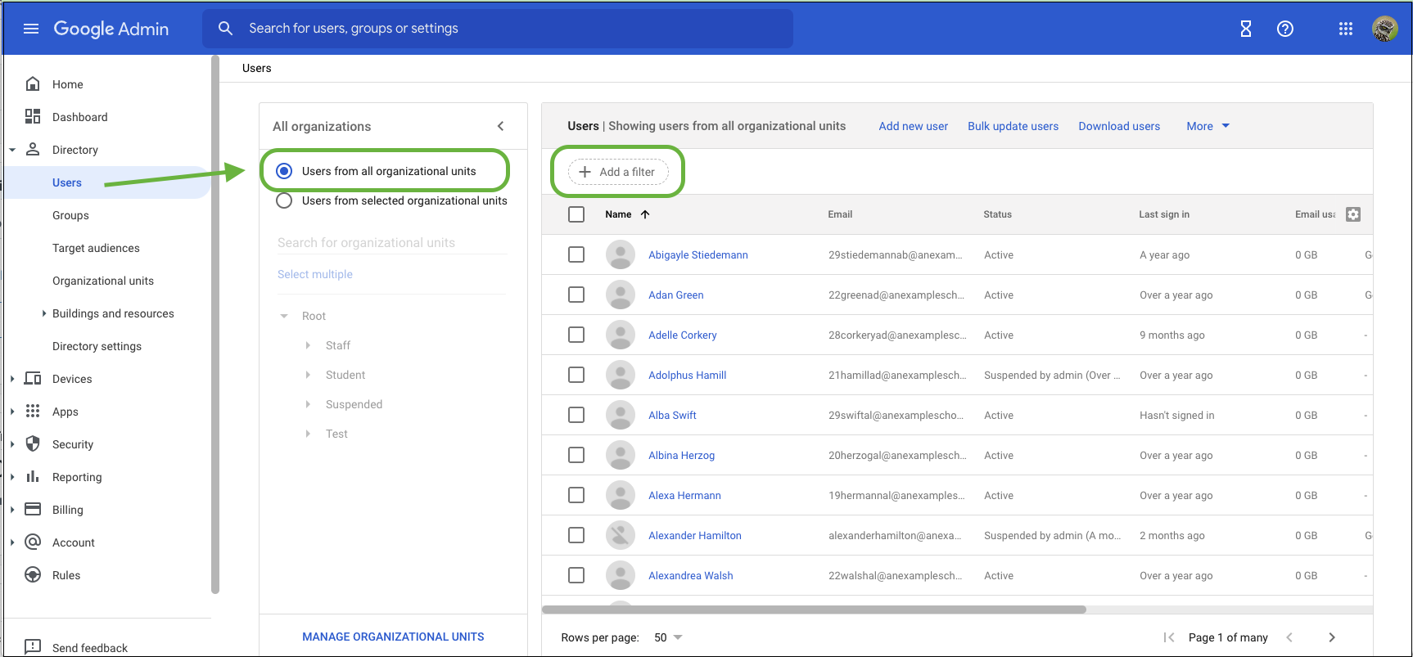Check the box for Adolphus Hamill

coord(576,375)
